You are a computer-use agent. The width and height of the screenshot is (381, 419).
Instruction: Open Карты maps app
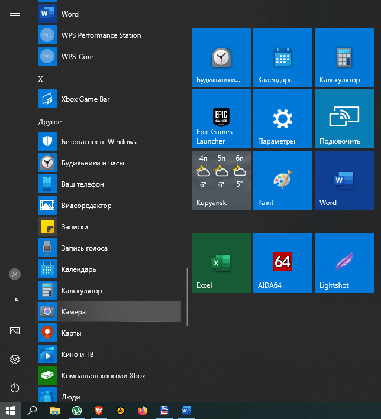[x=109, y=333]
